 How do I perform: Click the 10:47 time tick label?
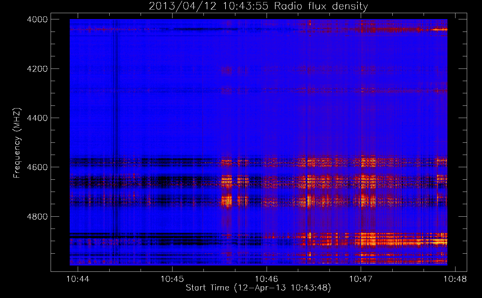click(x=361, y=279)
